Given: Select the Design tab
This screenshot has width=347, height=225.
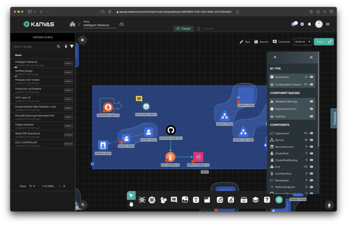Looking at the screenshot, I should pyautogui.click(x=183, y=29).
